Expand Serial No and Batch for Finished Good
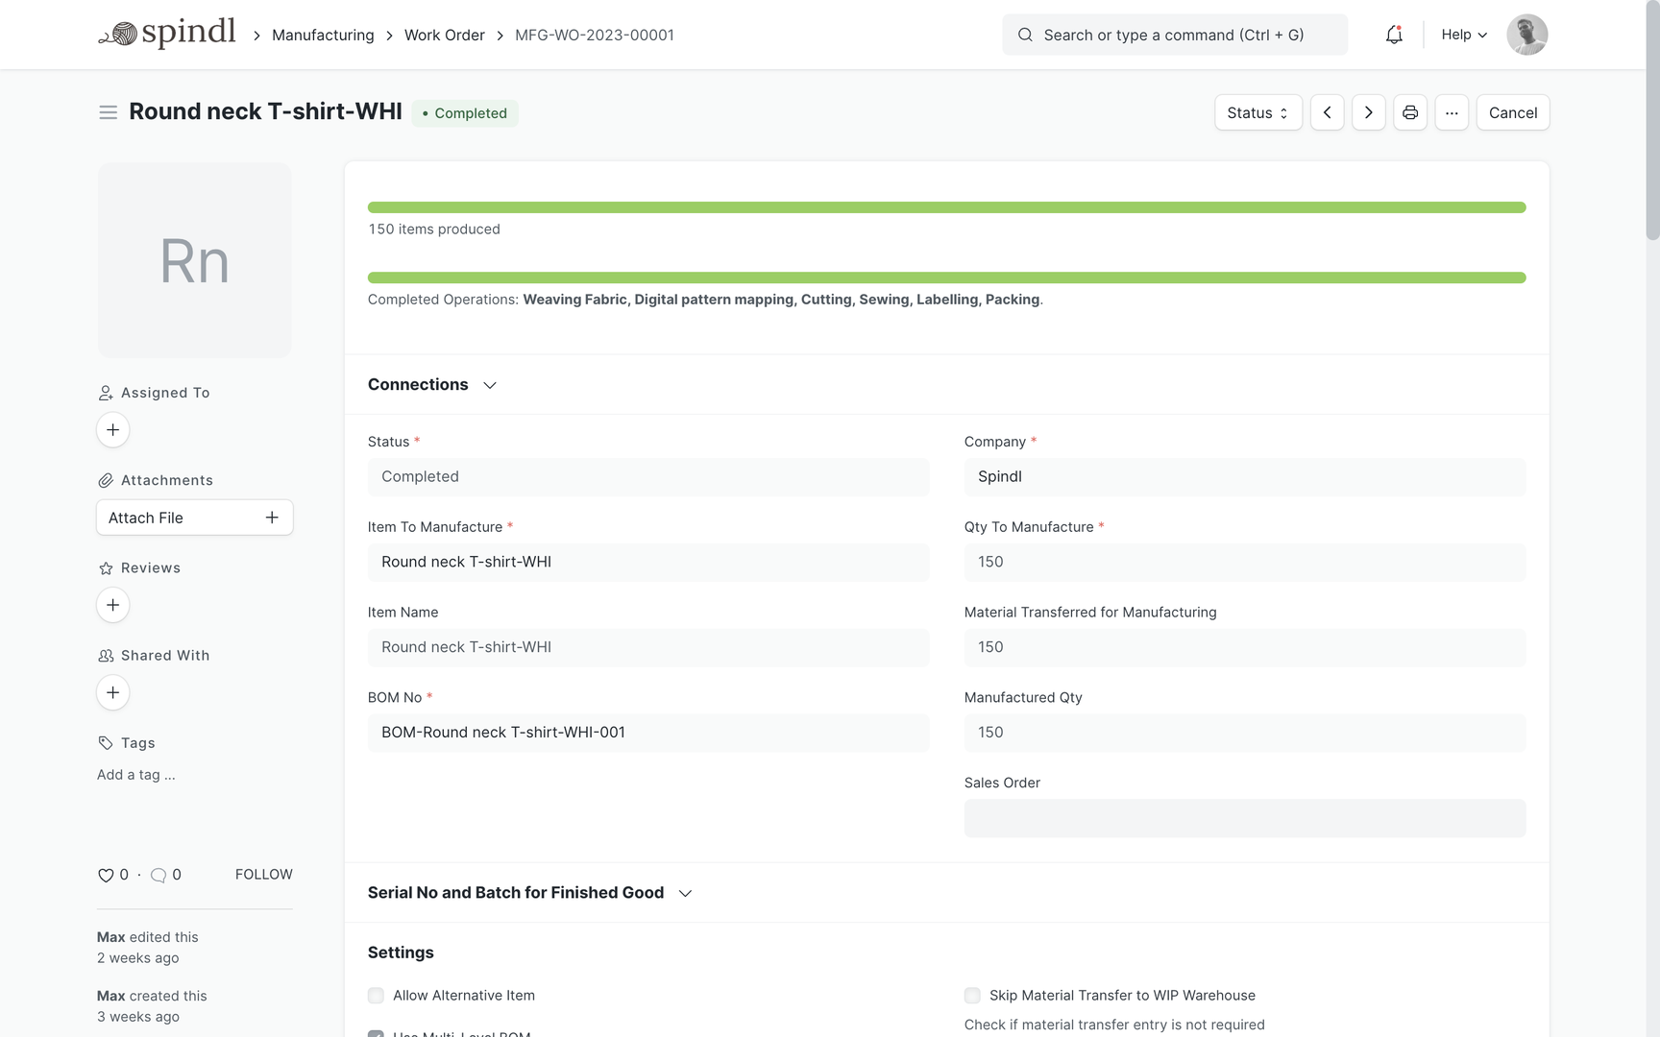This screenshot has width=1660, height=1037. pyautogui.click(x=685, y=893)
